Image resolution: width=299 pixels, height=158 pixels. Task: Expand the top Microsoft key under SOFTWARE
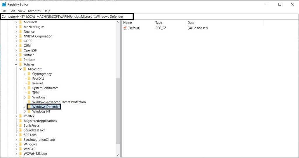[x=16, y=22]
